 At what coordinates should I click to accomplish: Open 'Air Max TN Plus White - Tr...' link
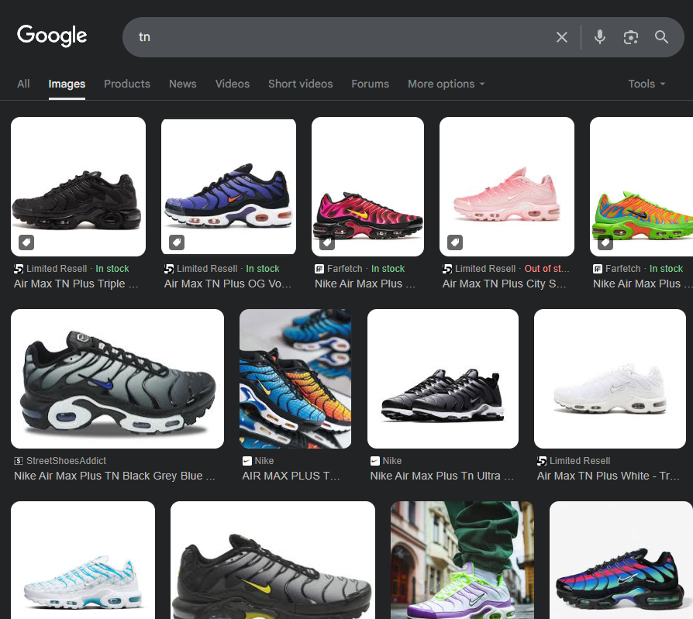pos(609,476)
